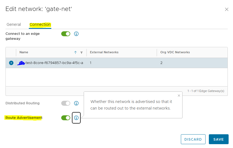Image resolution: width=233 pixels, height=148 pixels.
Task: Toggle the Distributed Routing switch
Action: point(66,103)
